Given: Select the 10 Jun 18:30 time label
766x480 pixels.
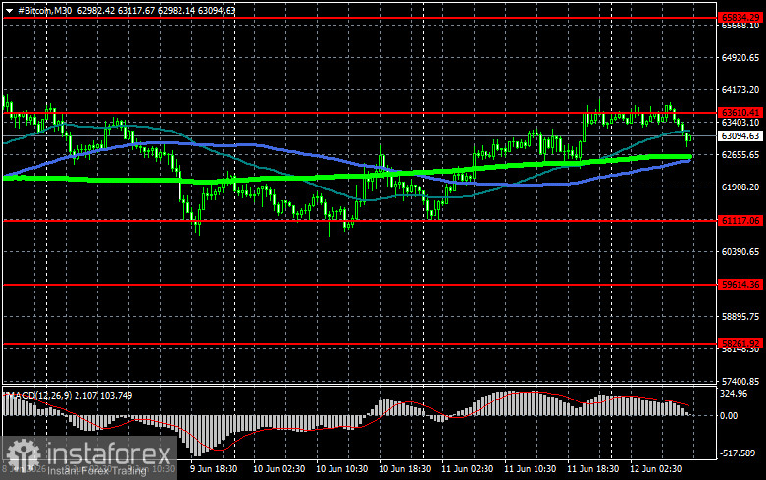Looking at the screenshot, I should click(x=404, y=469).
